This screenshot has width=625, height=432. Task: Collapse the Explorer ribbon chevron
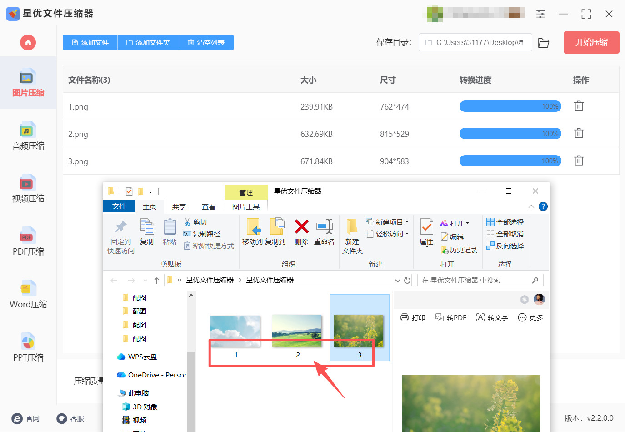(531, 206)
